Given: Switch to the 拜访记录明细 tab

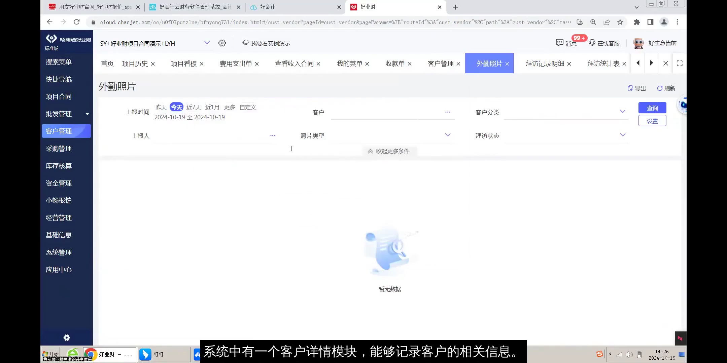Looking at the screenshot, I should point(545,63).
